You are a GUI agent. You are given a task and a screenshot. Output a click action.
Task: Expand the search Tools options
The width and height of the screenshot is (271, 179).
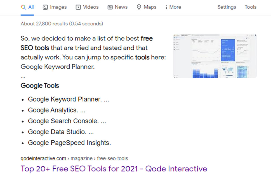point(250,7)
